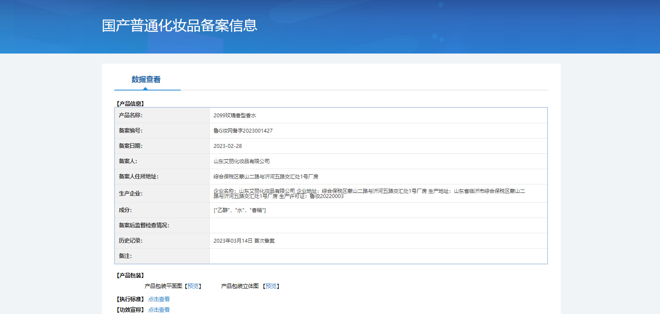Screen dimensions: 660x314
Task: Click the filing number 鲁G妆网备字2023001427
Action: [243, 131]
